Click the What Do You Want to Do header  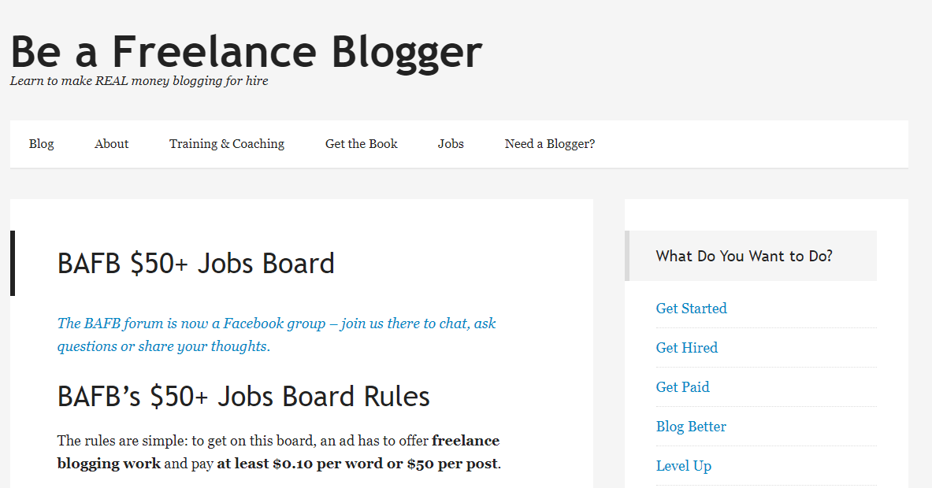pos(744,256)
